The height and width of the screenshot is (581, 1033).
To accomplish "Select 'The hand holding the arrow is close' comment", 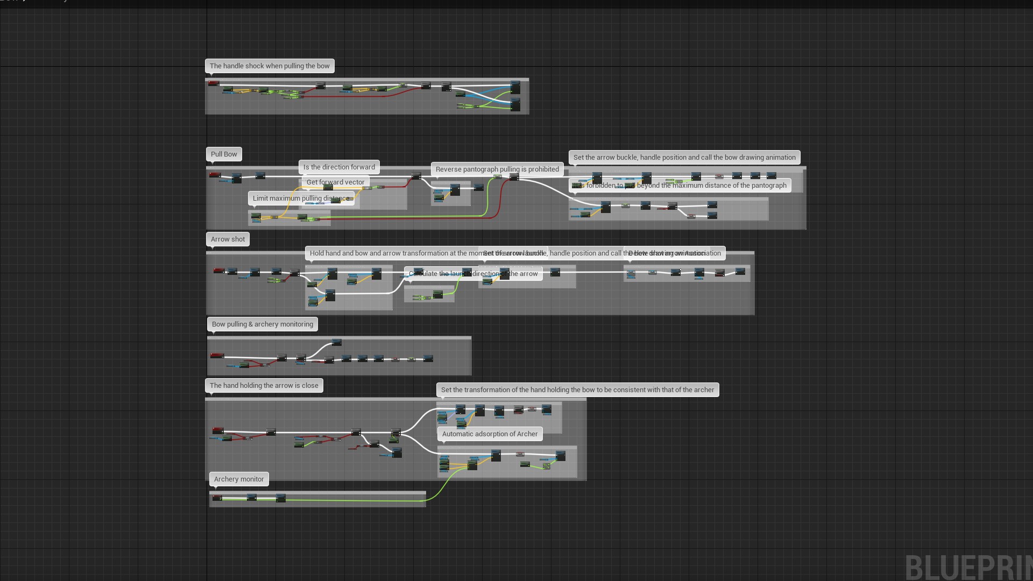I will point(264,386).
